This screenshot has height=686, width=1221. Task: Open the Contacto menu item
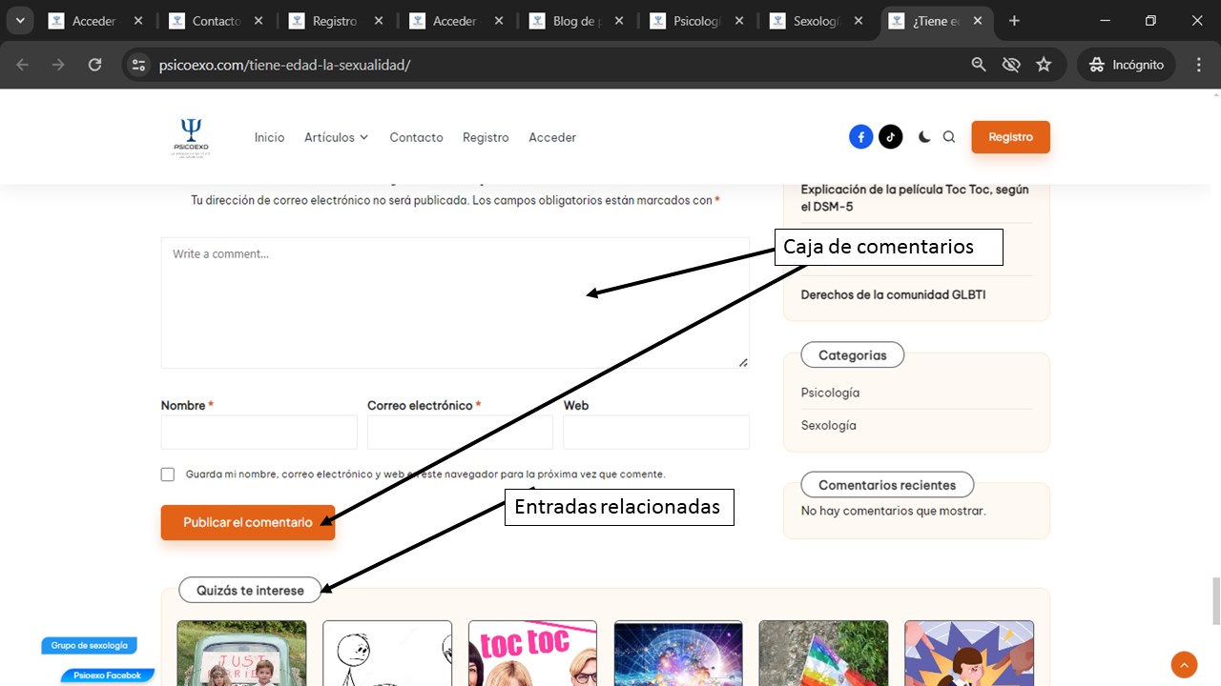point(416,137)
